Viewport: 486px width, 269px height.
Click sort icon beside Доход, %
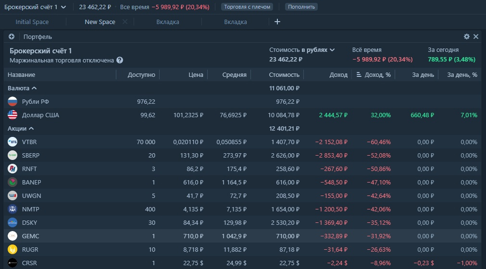[359, 74]
